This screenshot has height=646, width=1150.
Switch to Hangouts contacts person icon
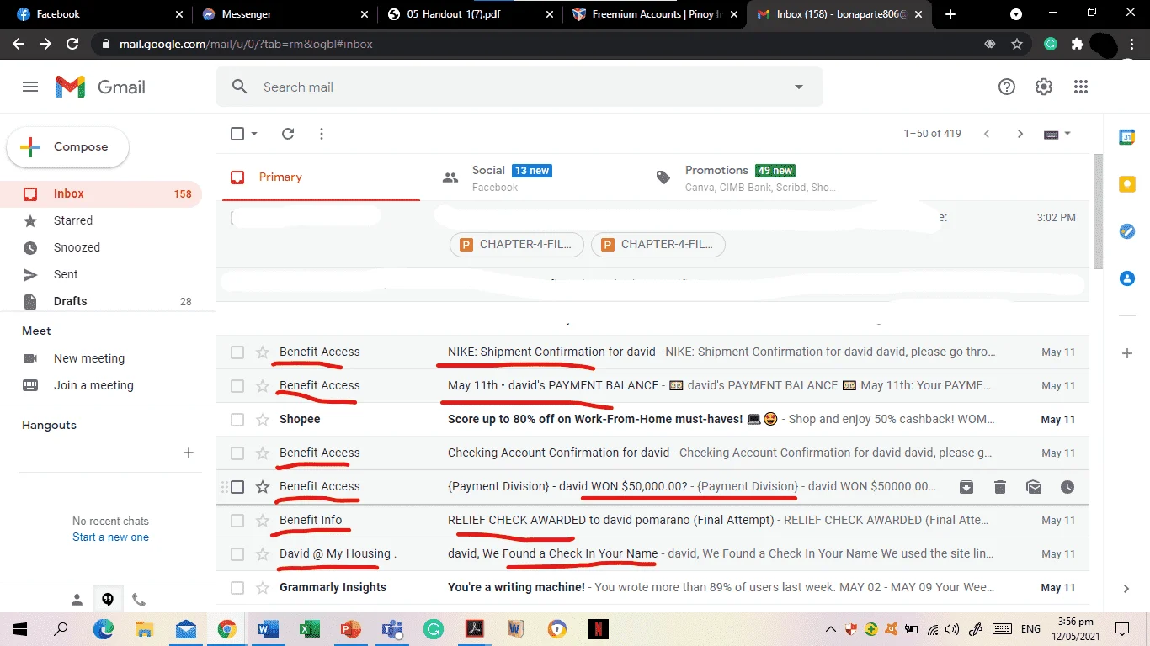coord(77,600)
